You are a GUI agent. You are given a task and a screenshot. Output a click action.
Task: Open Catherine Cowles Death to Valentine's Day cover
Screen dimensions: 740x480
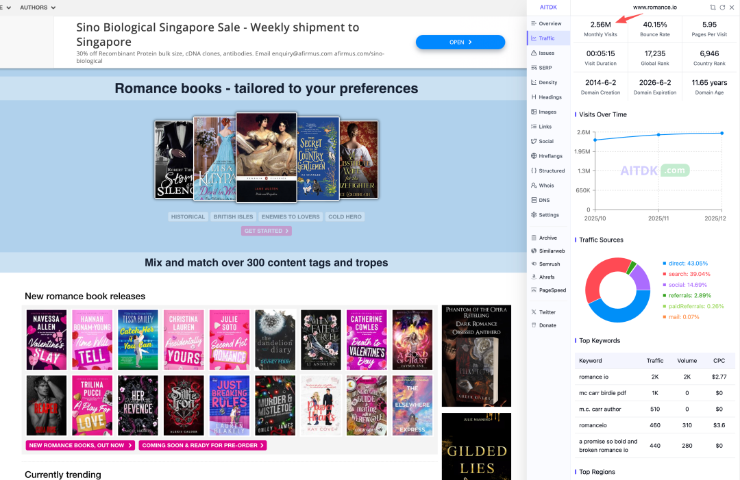(367, 340)
